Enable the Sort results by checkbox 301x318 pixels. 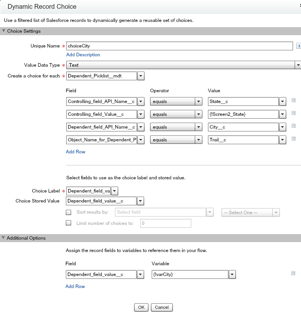pyautogui.click(x=69, y=213)
